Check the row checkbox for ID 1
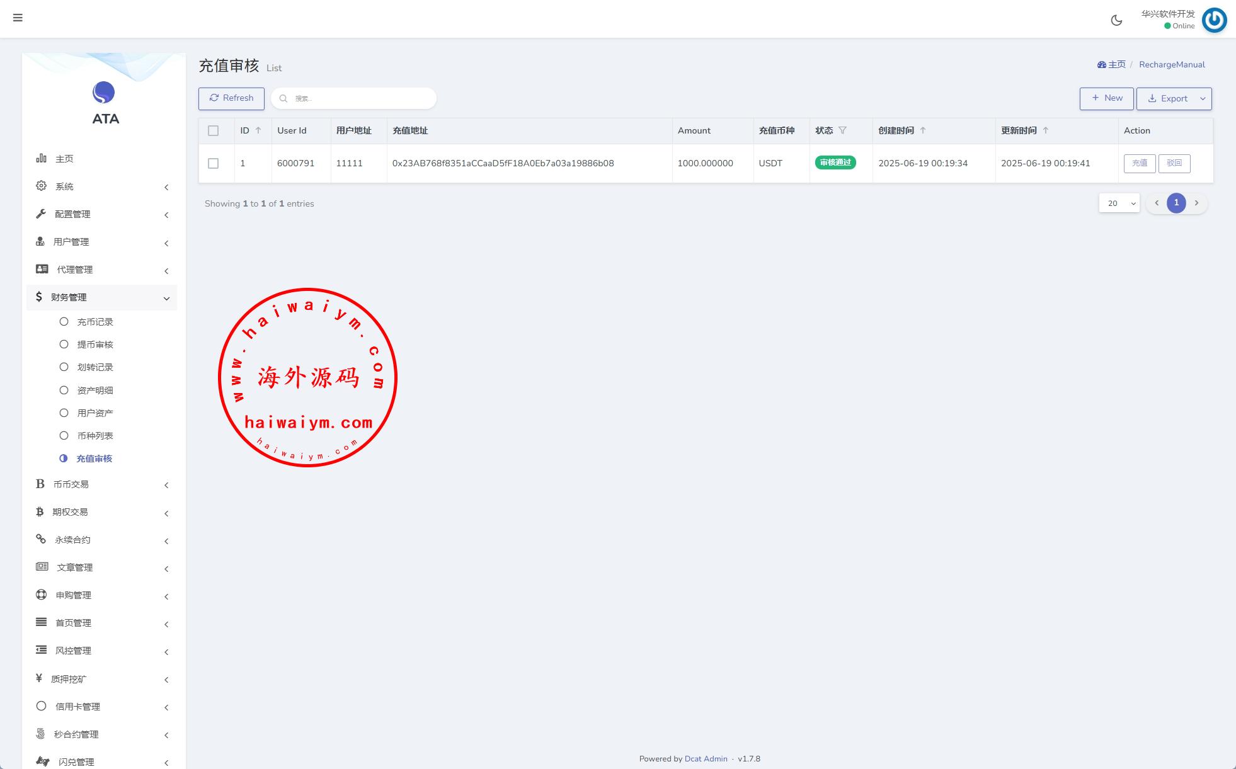Viewport: 1236px width, 769px height. (x=213, y=163)
